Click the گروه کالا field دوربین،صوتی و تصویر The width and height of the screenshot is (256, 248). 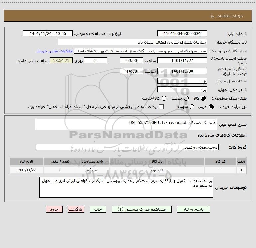127,147
